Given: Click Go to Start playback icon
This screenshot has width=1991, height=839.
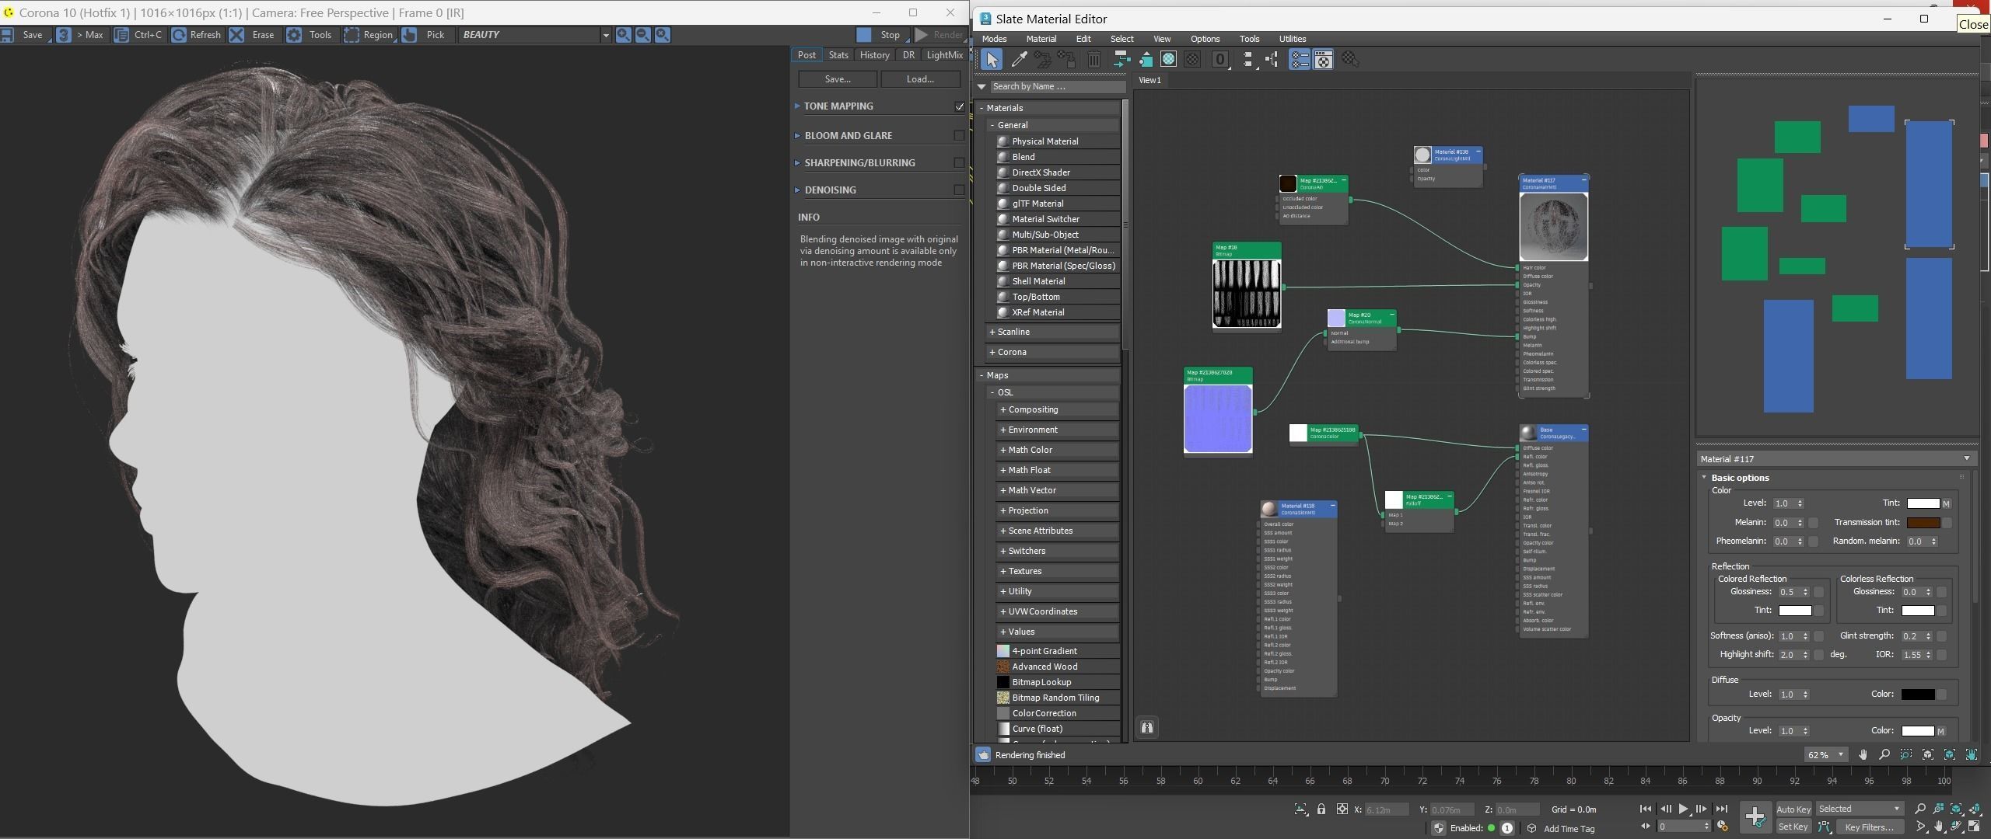Looking at the screenshot, I should coord(1646,809).
